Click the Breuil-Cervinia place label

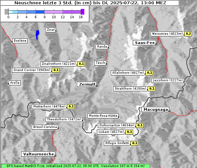coord(45,127)
